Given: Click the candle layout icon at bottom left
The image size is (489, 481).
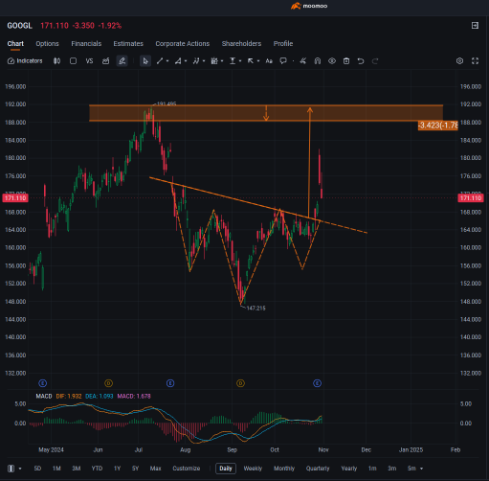Looking at the screenshot, I should pos(11,469).
